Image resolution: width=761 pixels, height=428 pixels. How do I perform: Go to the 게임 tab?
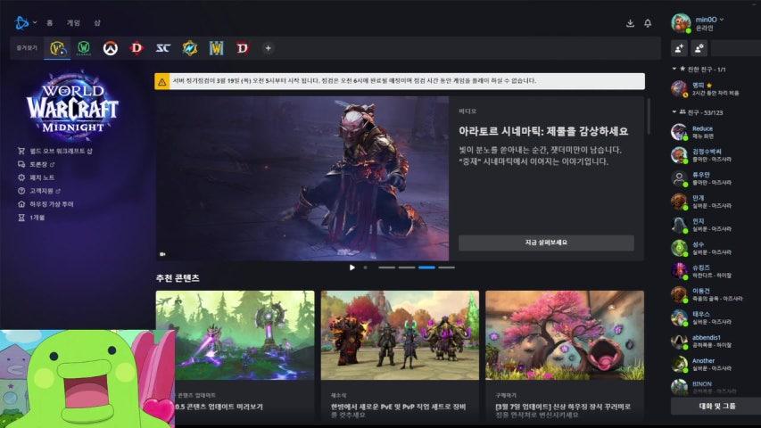pos(73,23)
